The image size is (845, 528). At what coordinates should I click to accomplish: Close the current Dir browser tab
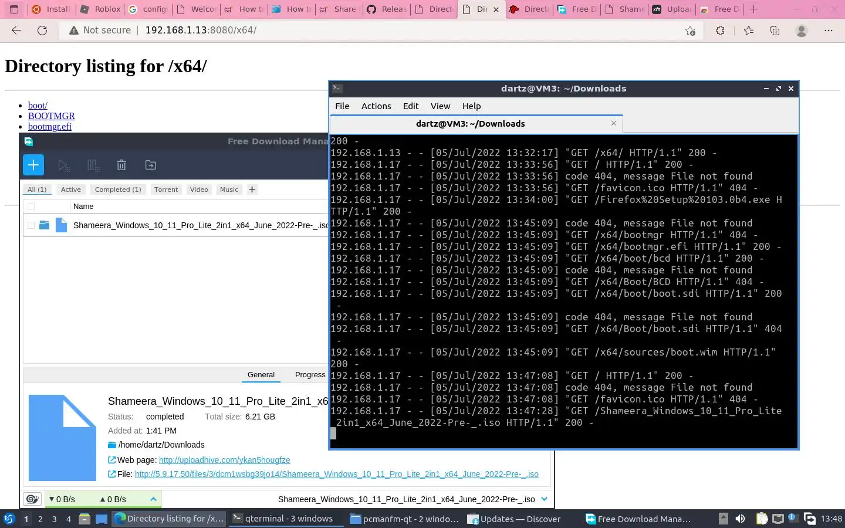[x=496, y=9]
